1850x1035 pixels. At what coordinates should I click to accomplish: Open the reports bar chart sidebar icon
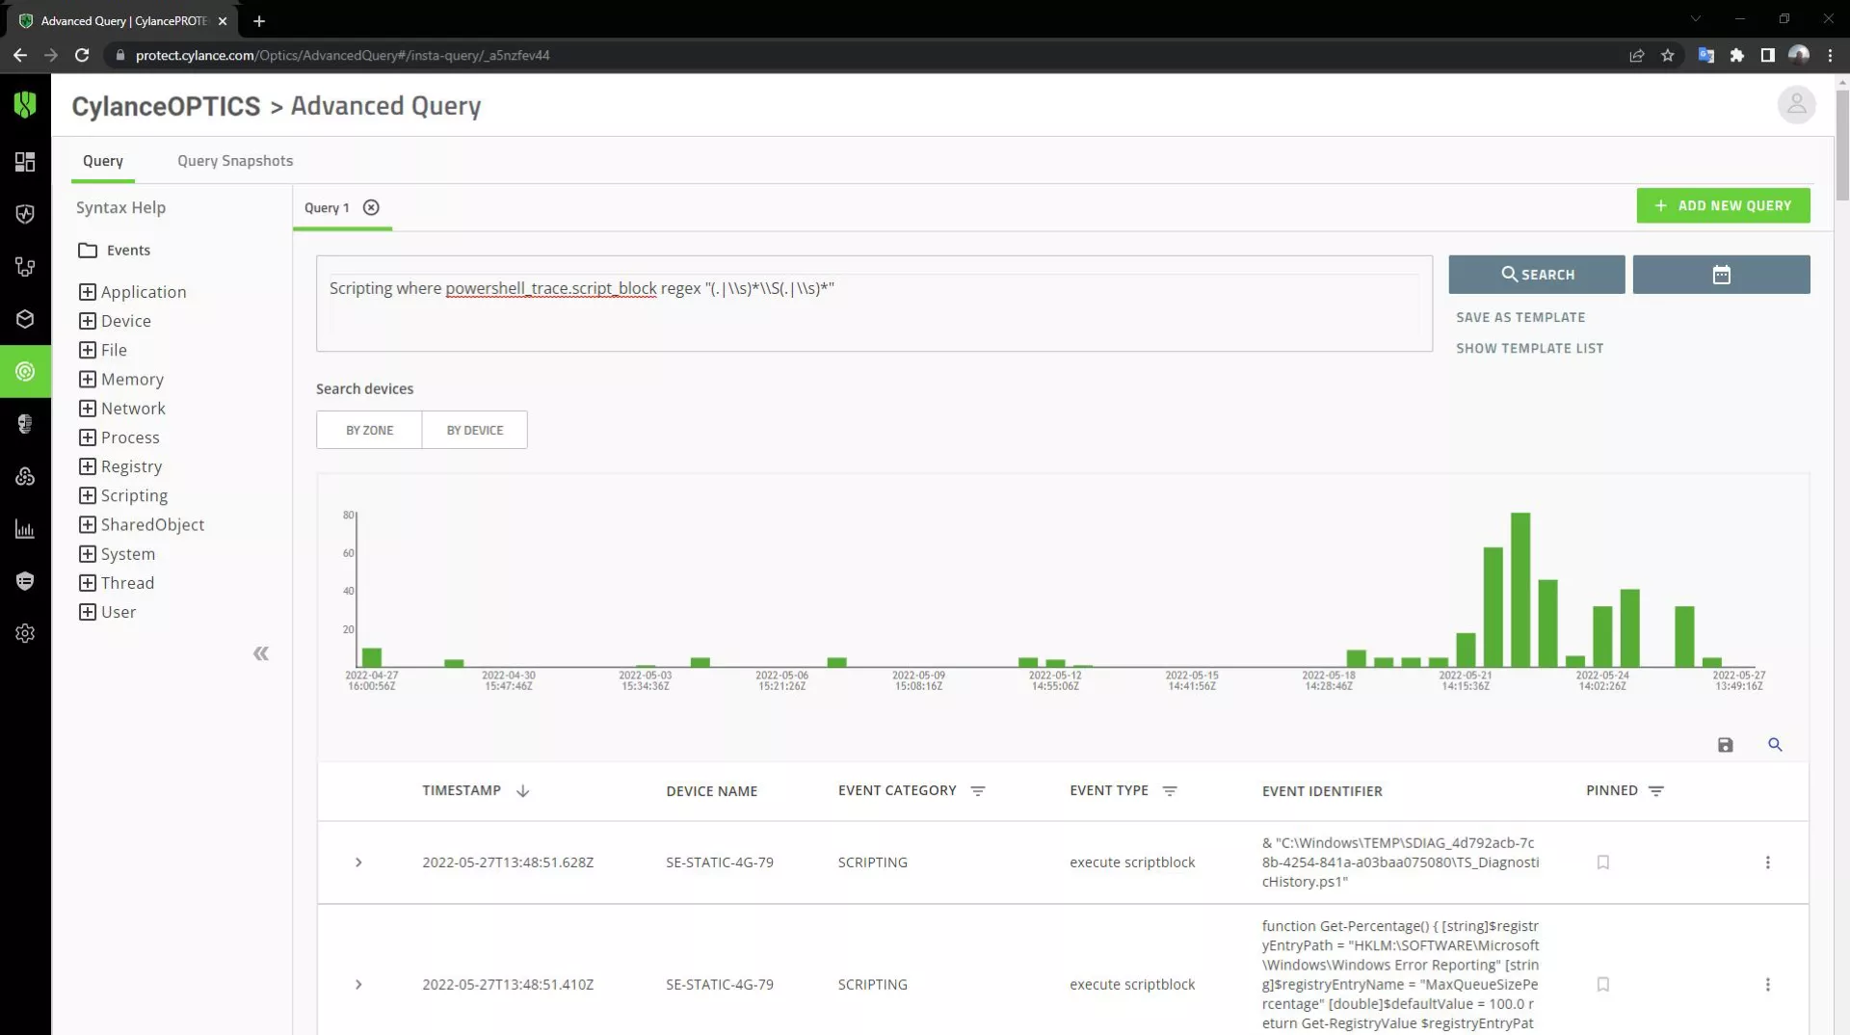pos(25,529)
